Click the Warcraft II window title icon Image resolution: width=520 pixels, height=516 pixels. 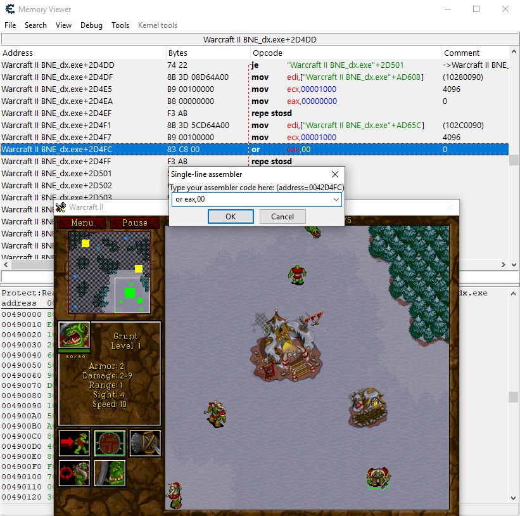61,207
